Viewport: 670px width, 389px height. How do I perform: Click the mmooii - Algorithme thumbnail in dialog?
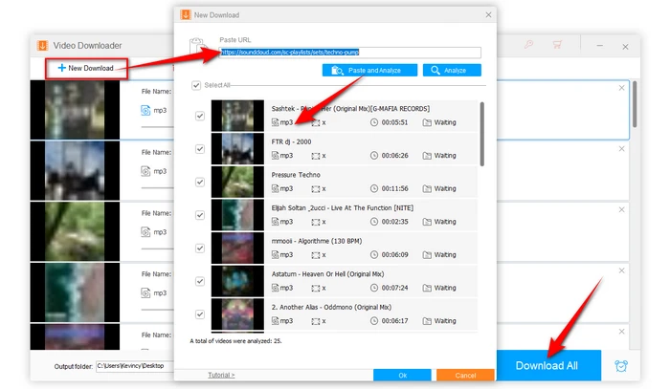click(237, 249)
